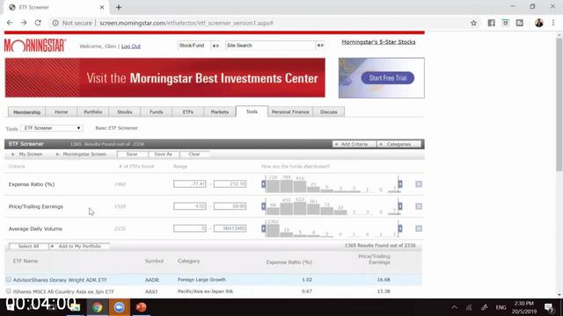Expand the Add Criteria menu
Viewport: 563px width, 316px height.
pos(354,144)
